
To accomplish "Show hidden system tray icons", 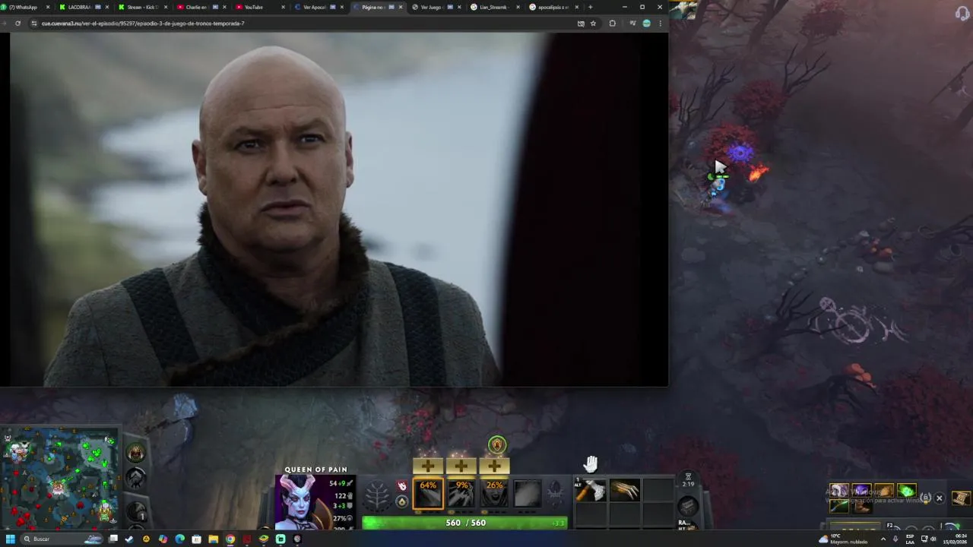I will pyautogui.click(x=883, y=539).
